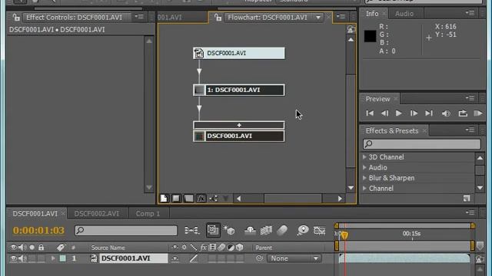Open Effects & Presets panel menu

click(470, 130)
